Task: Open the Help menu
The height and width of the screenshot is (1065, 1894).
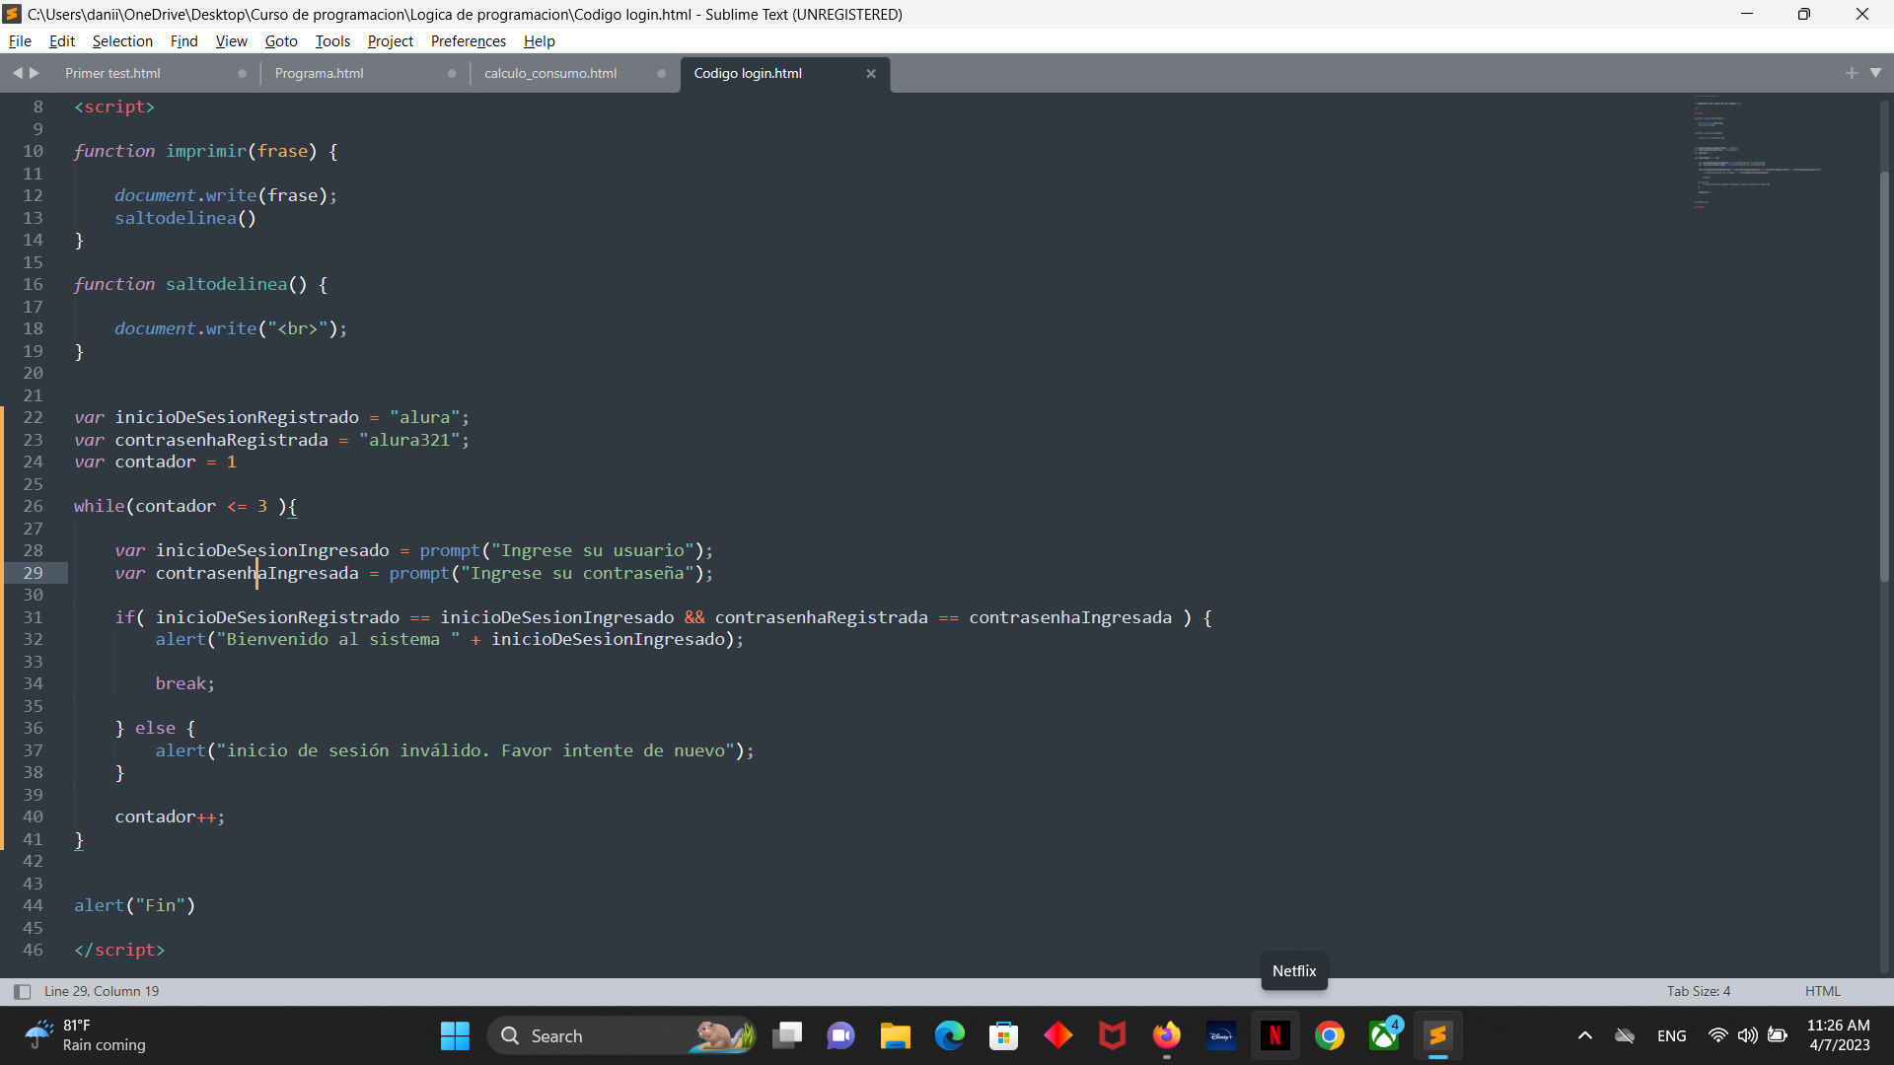Action: click(539, 41)
